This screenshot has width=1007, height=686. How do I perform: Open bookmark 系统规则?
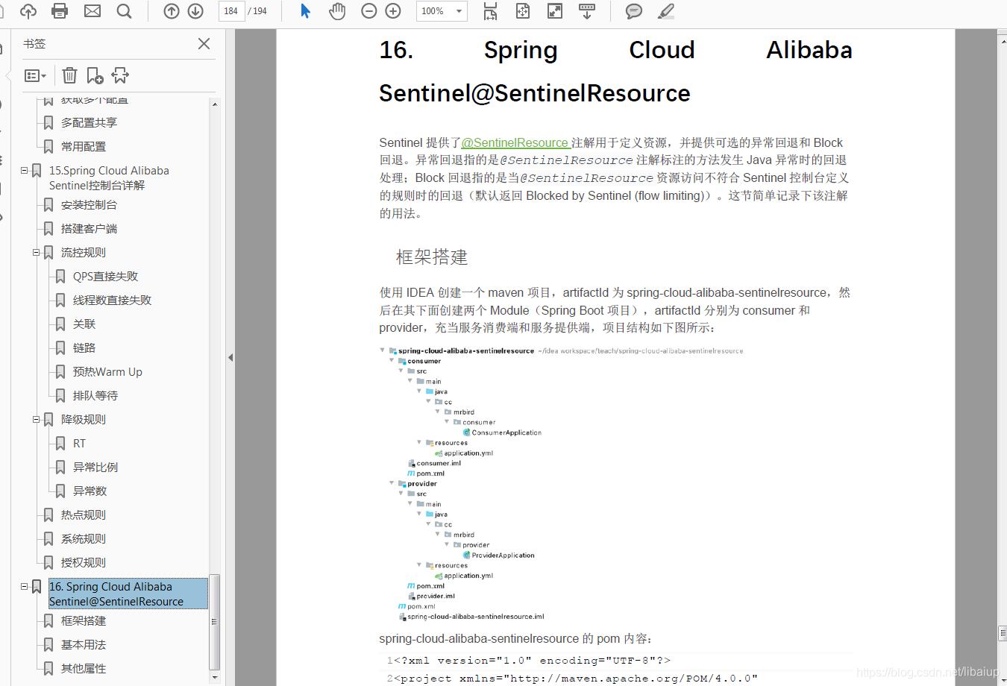pyautogui.click(x=84, y=539)
